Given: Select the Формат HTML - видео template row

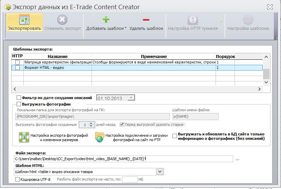Looking at the screenshot, I should [137, 68].
